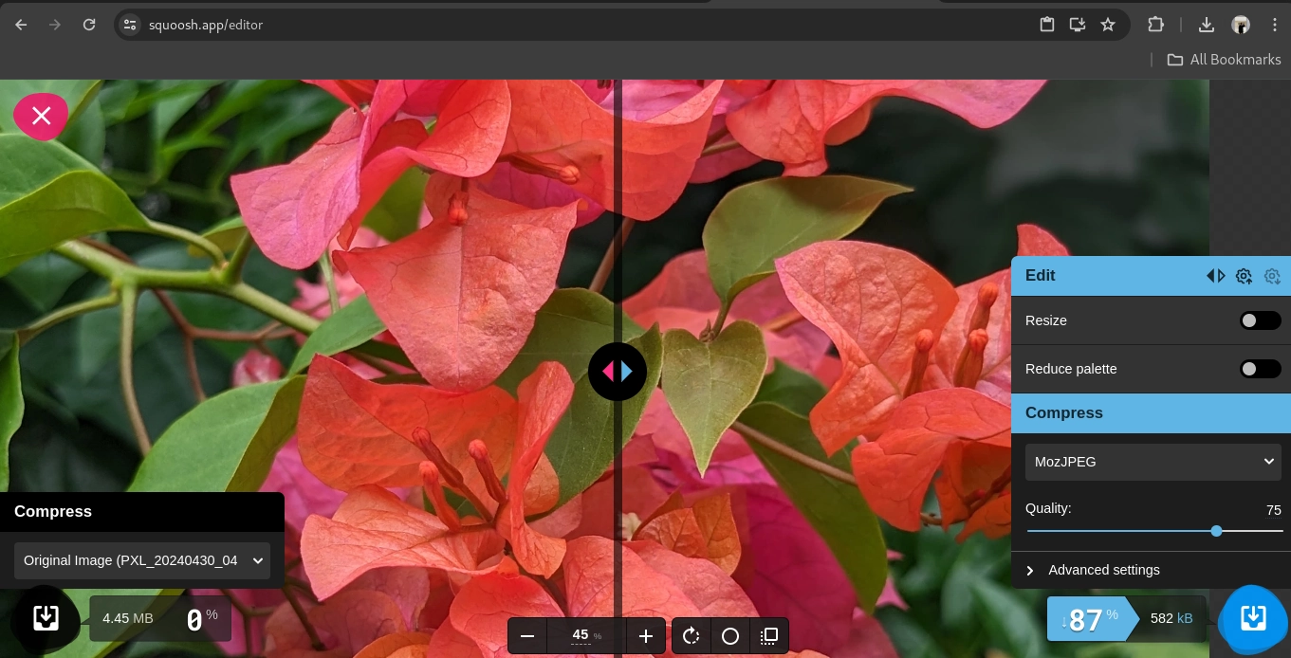Download the original 4.45 MB image
The width and height of the screenshot is (1291, 658).
click(45, 619)
